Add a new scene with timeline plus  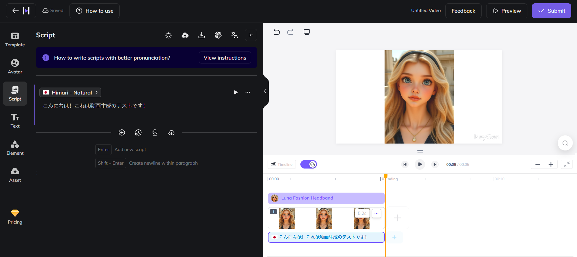coord(397,218)
